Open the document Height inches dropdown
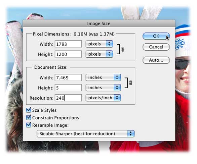The height and width of the screenshot is (164, 197). pos(103,88)
